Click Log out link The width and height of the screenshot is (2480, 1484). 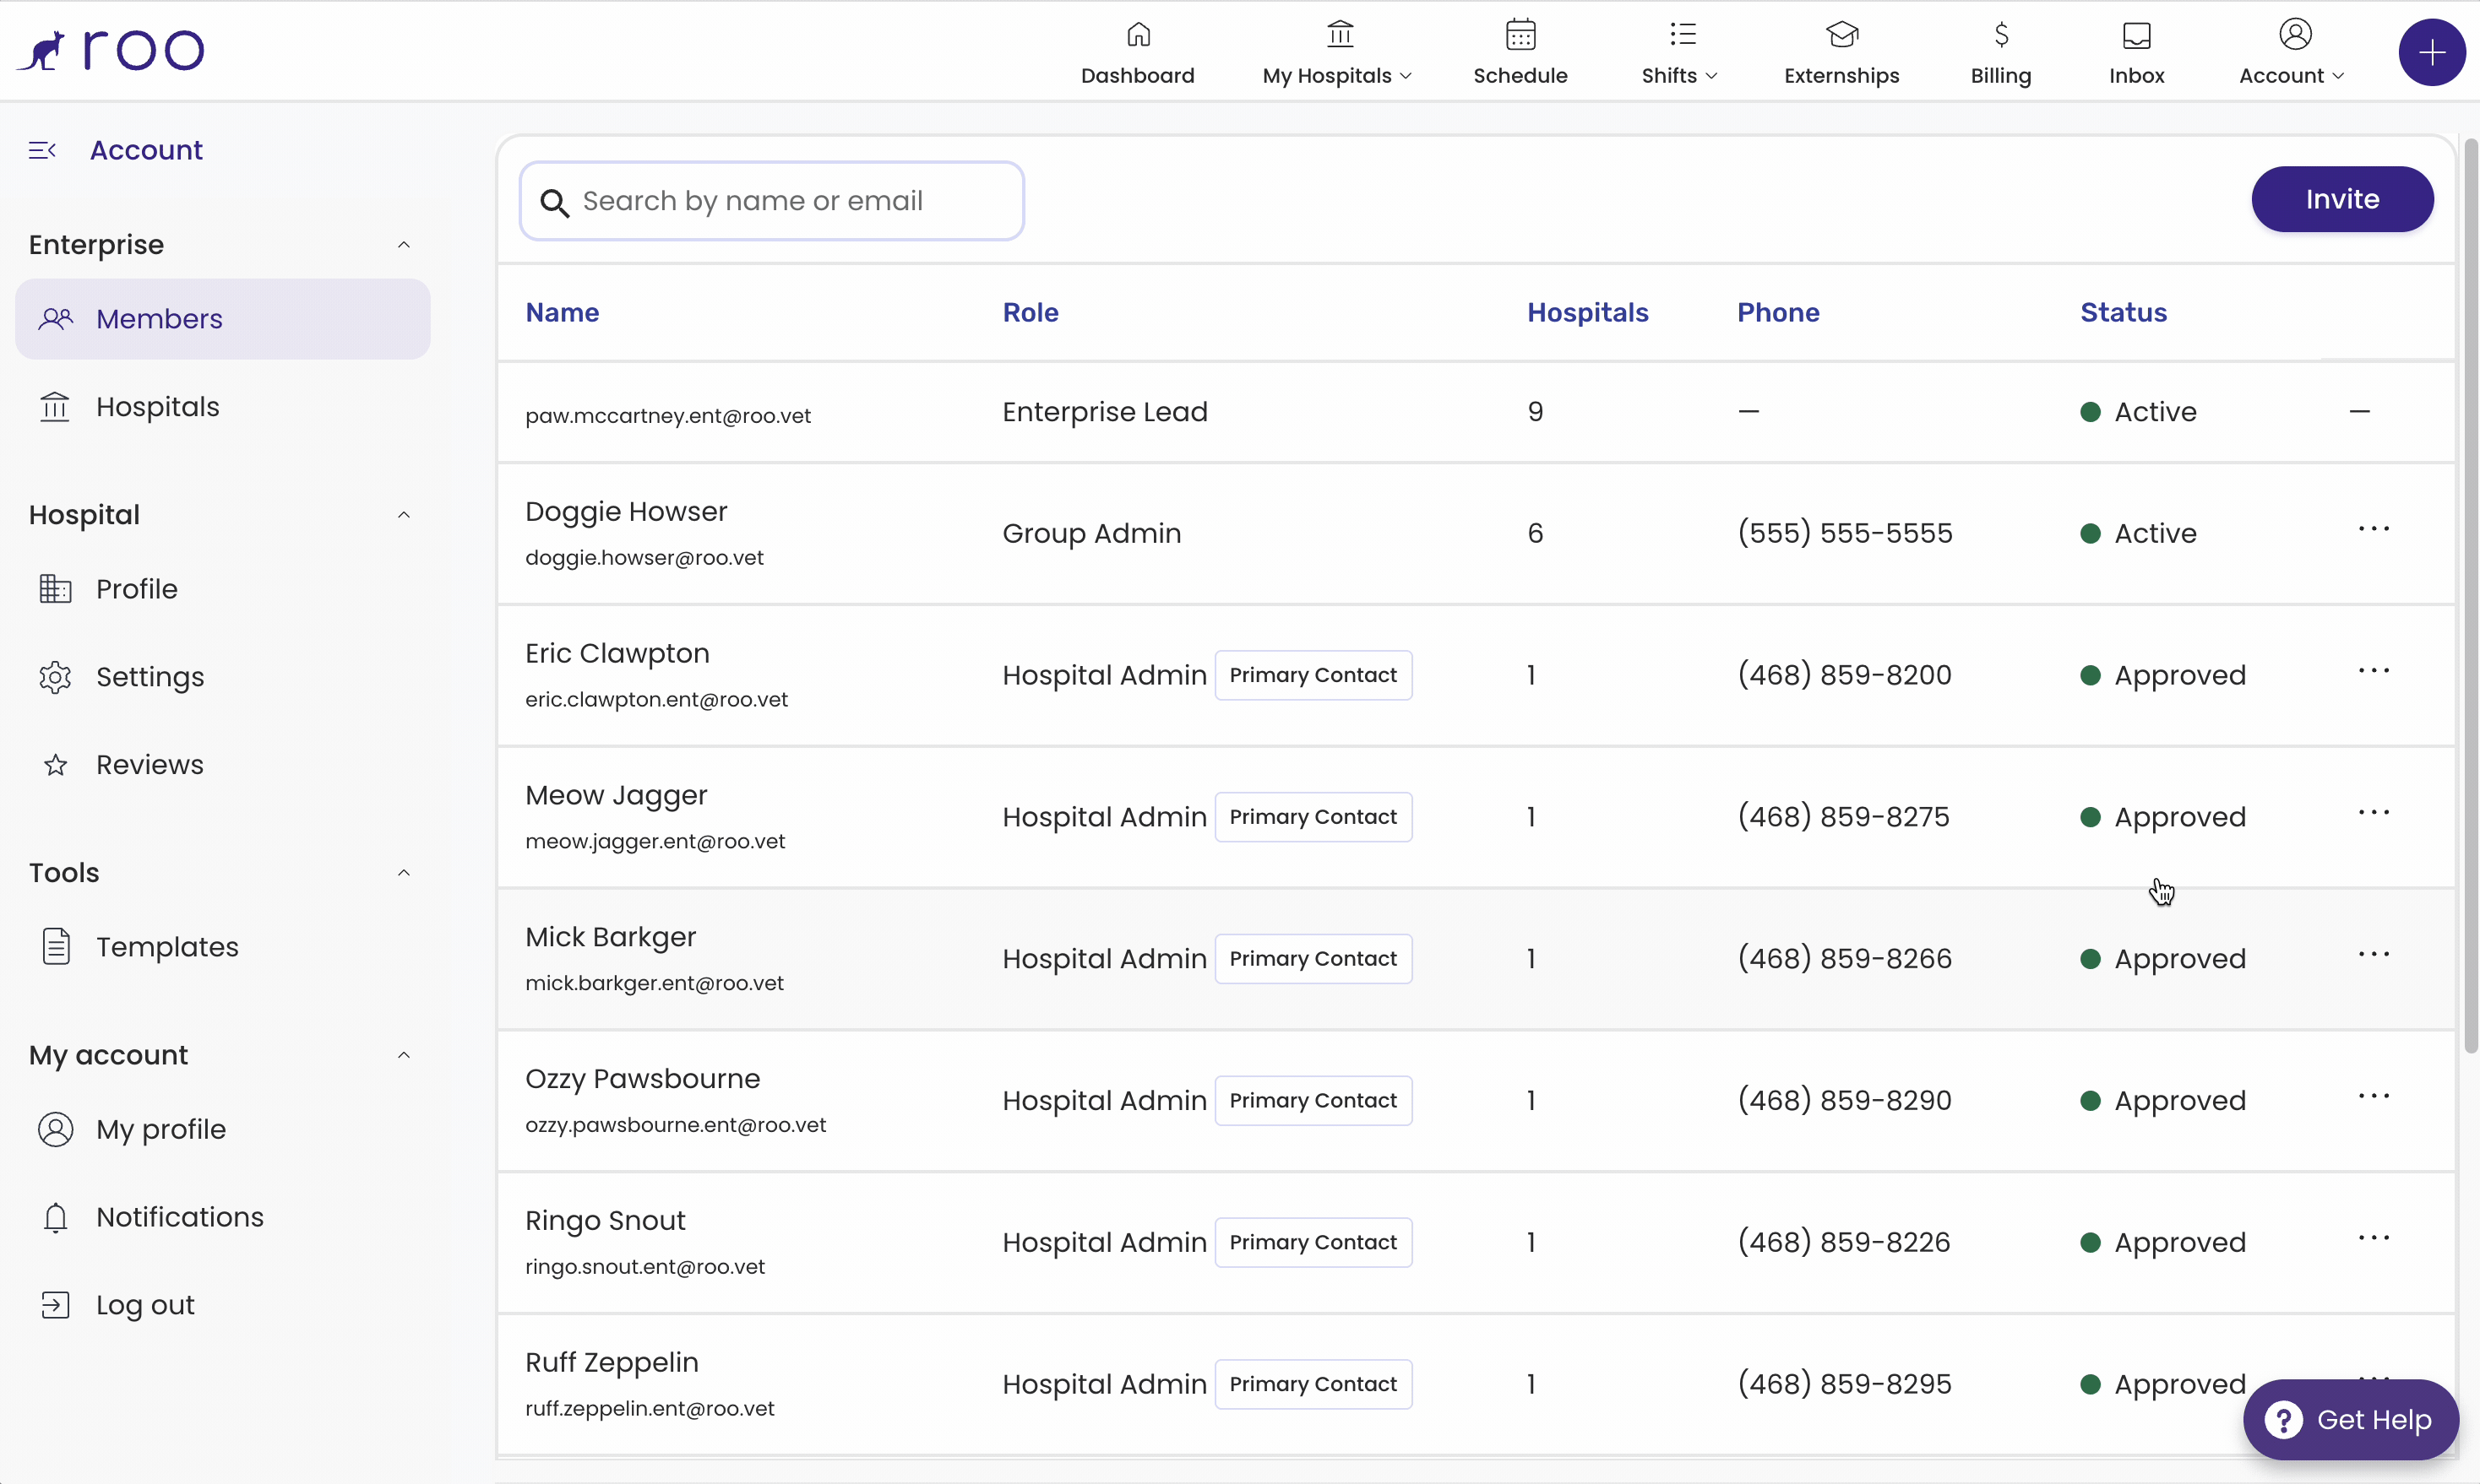[x=145, y=1305]
